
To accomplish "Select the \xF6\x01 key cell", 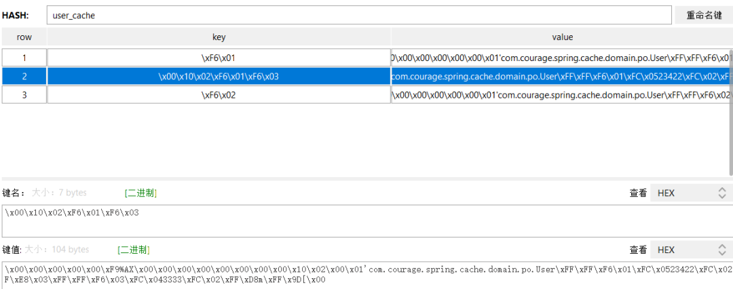I will 219,58.
